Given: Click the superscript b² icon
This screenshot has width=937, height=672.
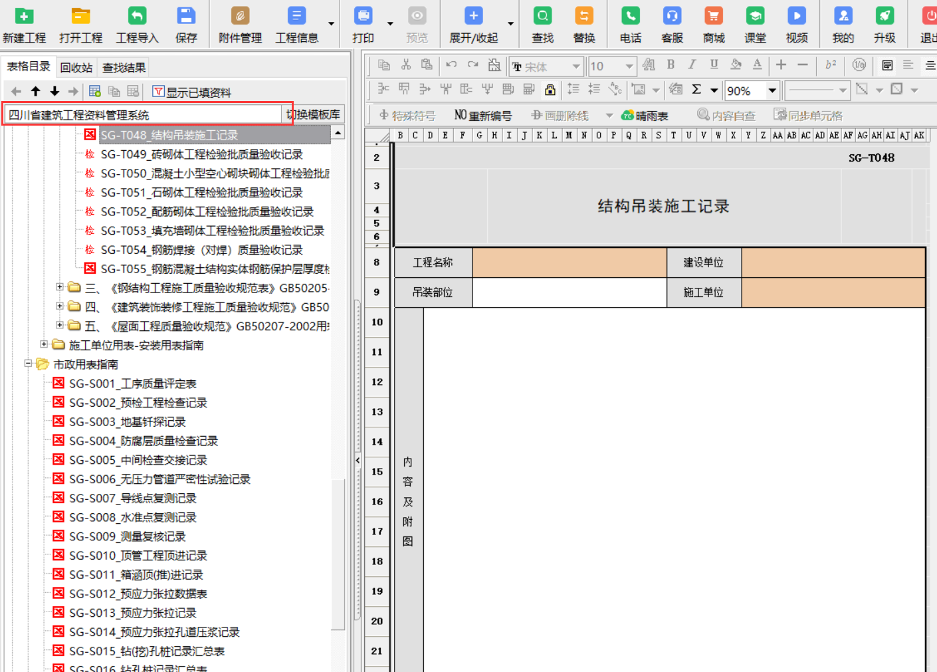Looking at the screenshot, I should [x=831, y=64].
